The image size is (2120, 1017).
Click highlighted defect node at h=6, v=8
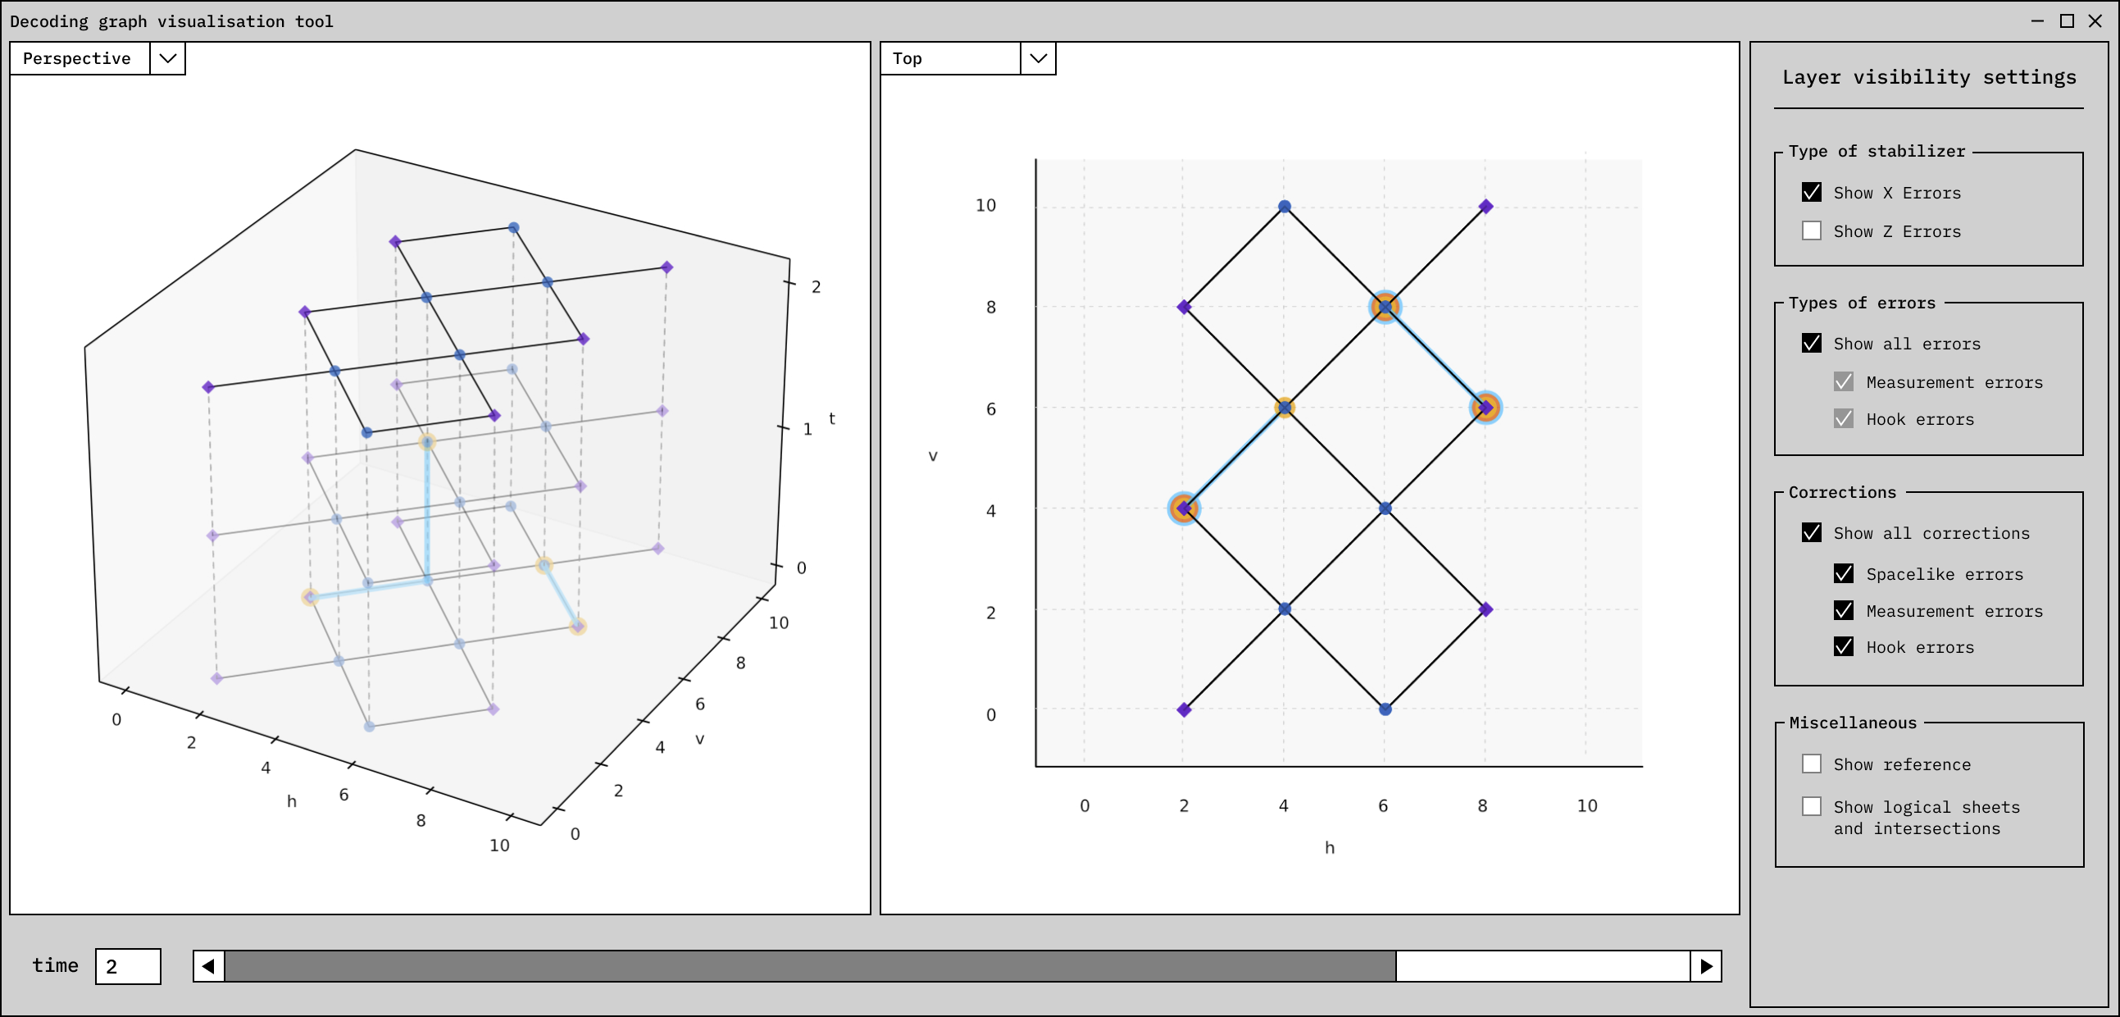pos(1385,308)
